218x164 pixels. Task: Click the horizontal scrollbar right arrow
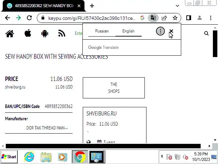click(209, 146)
